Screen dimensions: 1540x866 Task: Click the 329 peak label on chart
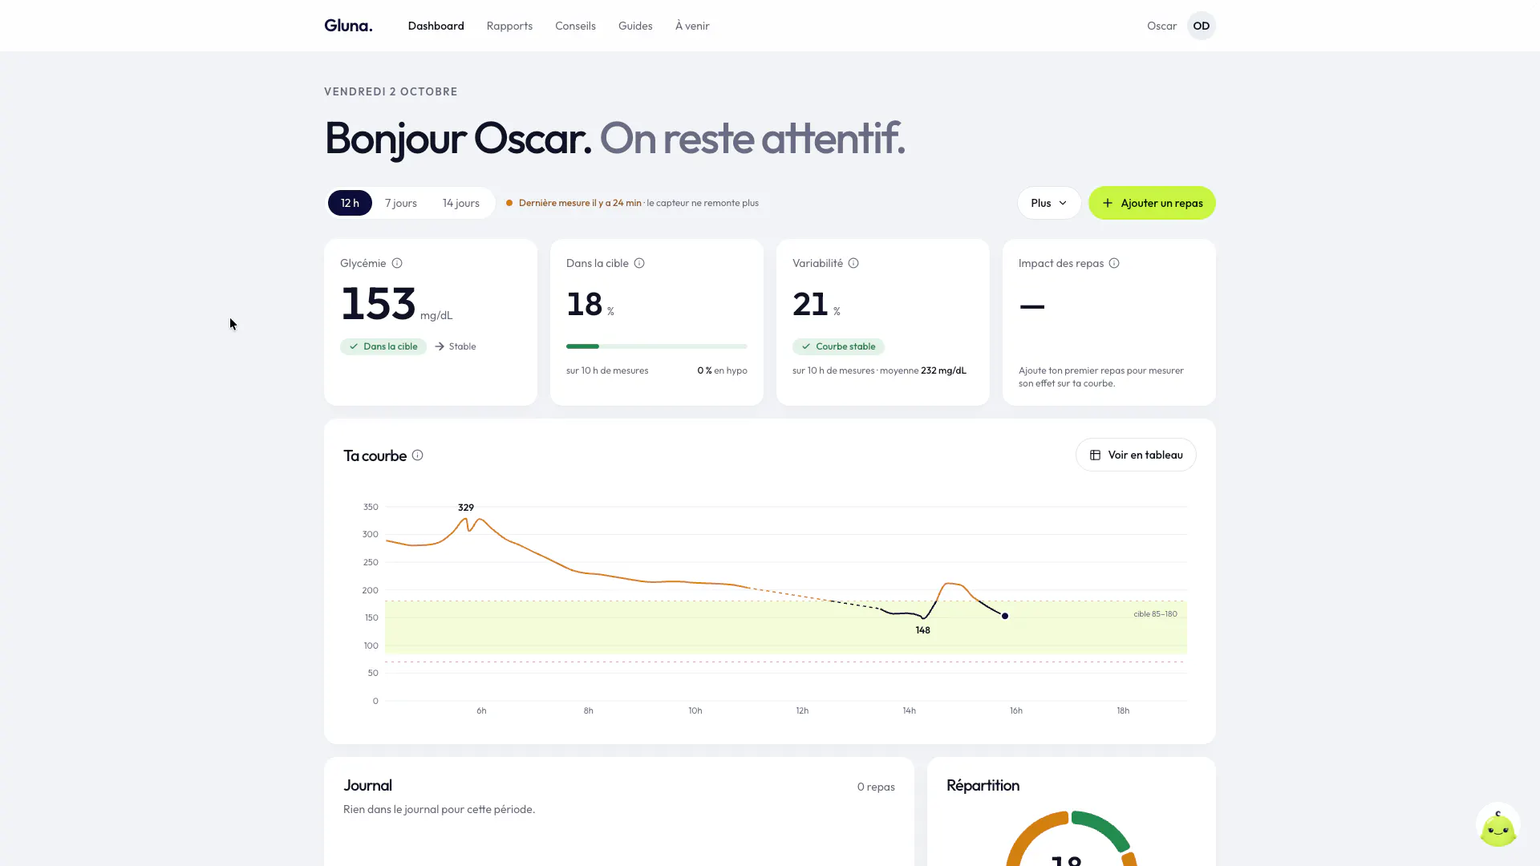(466, 508)
